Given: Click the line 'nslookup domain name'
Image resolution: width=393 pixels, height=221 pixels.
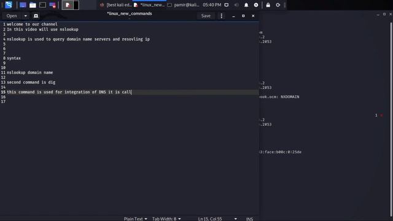Looking at the screenshot, I should tap(30, 72).
